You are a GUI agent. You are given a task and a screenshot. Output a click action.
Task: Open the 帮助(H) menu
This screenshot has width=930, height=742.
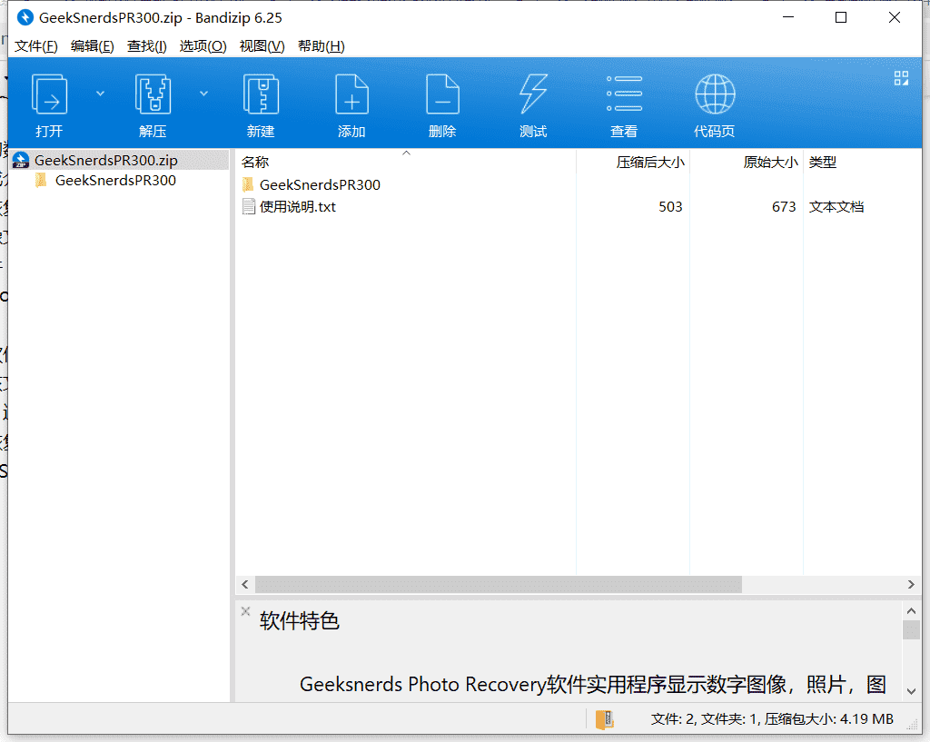321,46
